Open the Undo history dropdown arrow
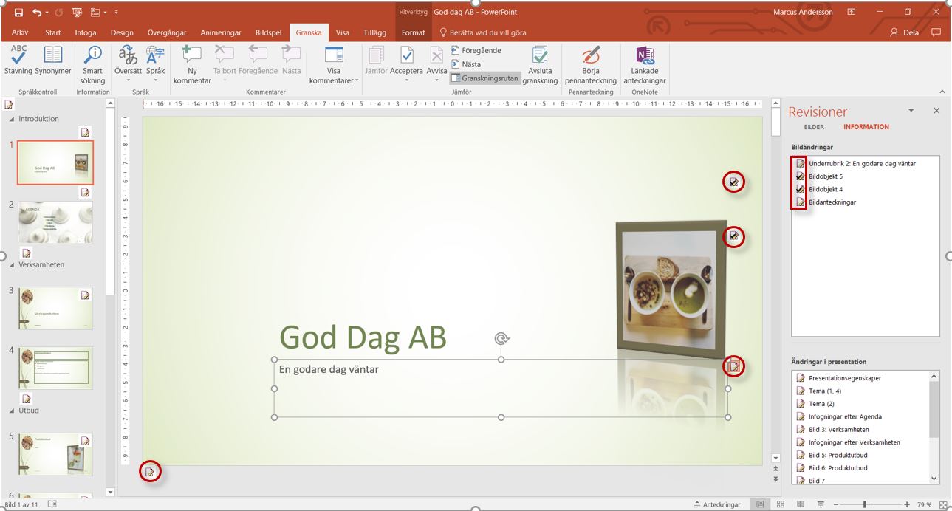 coord(47,13)
